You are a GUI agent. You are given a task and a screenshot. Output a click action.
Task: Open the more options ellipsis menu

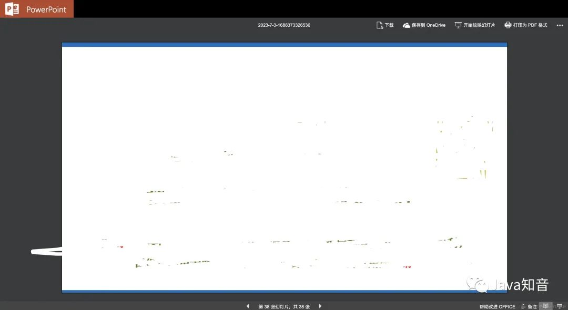tap(560, 25)
